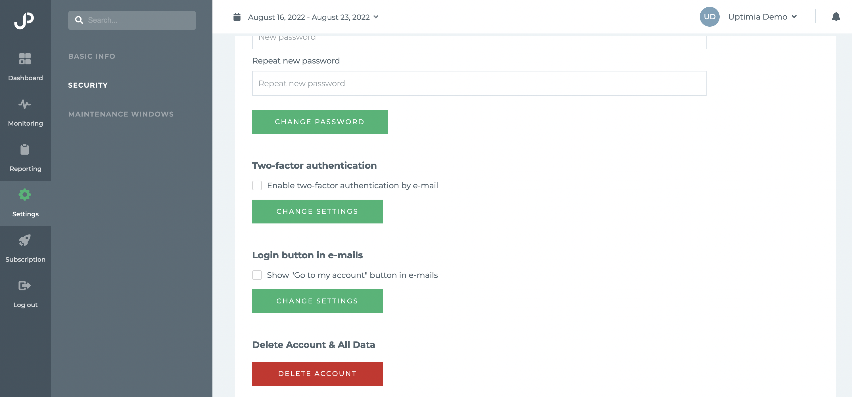Click the Change Password button

click(x=319, y=122)
